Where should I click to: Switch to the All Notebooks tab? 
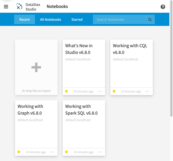pyautogui.click(x=51, y=20)
